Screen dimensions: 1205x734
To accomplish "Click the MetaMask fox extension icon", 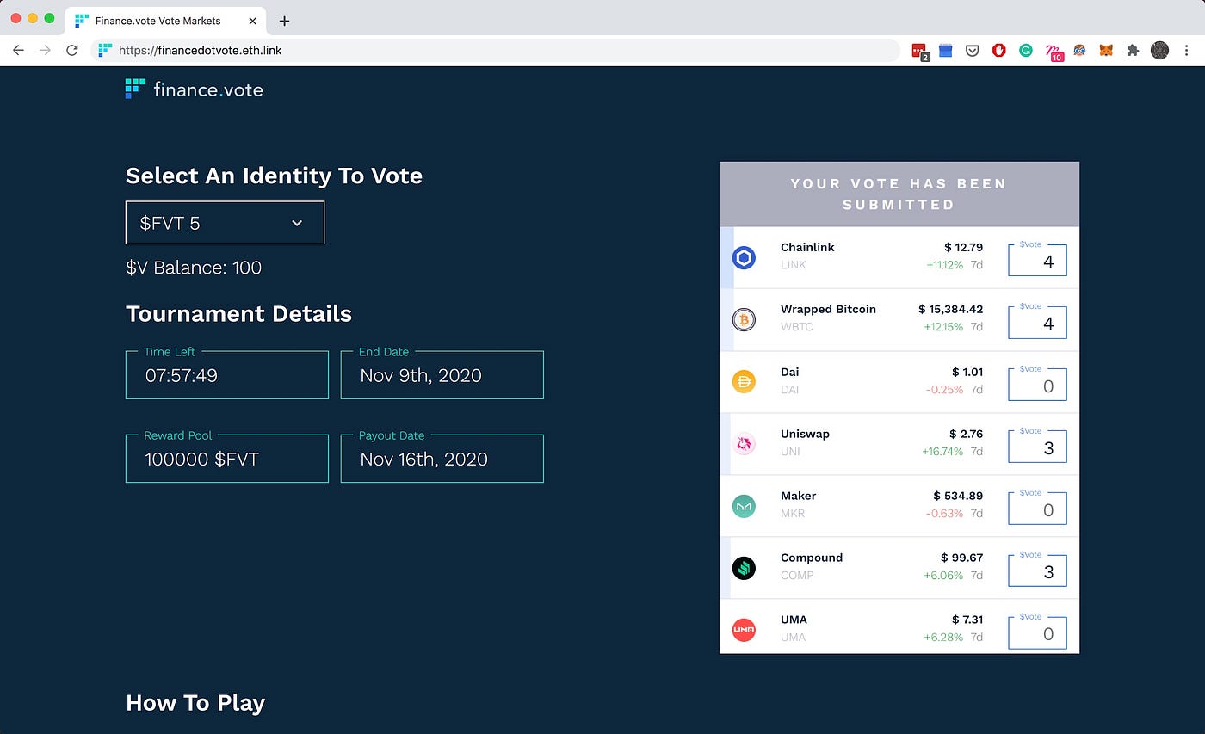I will point(1106,51).
